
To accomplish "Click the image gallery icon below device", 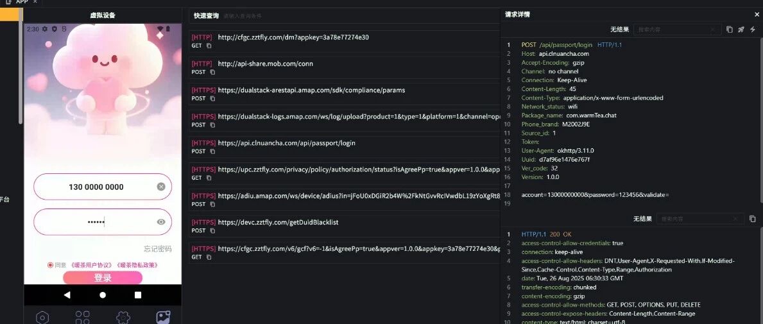I will coord(163,318).
